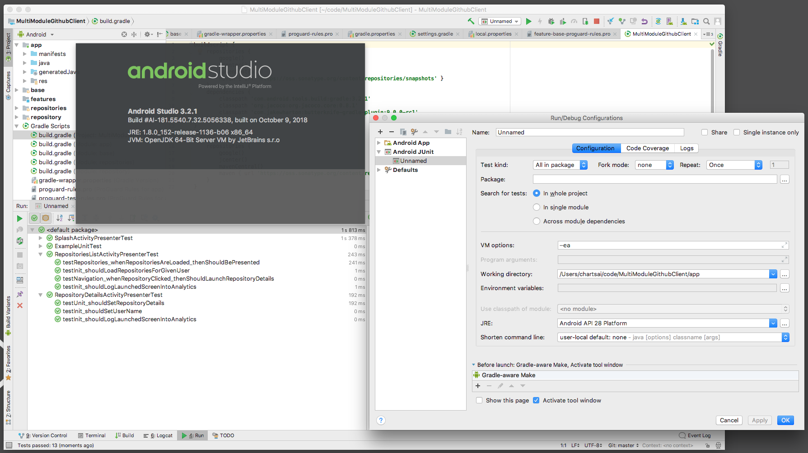Click the Cancel button
This screenshot has width=808, height=453.
pos(729,420)
